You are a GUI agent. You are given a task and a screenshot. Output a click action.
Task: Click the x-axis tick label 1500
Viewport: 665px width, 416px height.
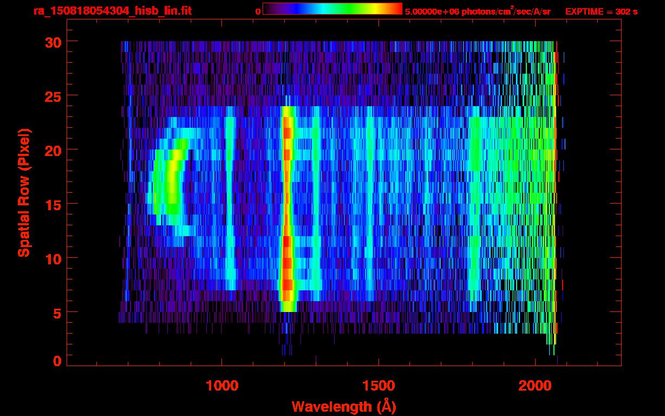tap(378, 386)
